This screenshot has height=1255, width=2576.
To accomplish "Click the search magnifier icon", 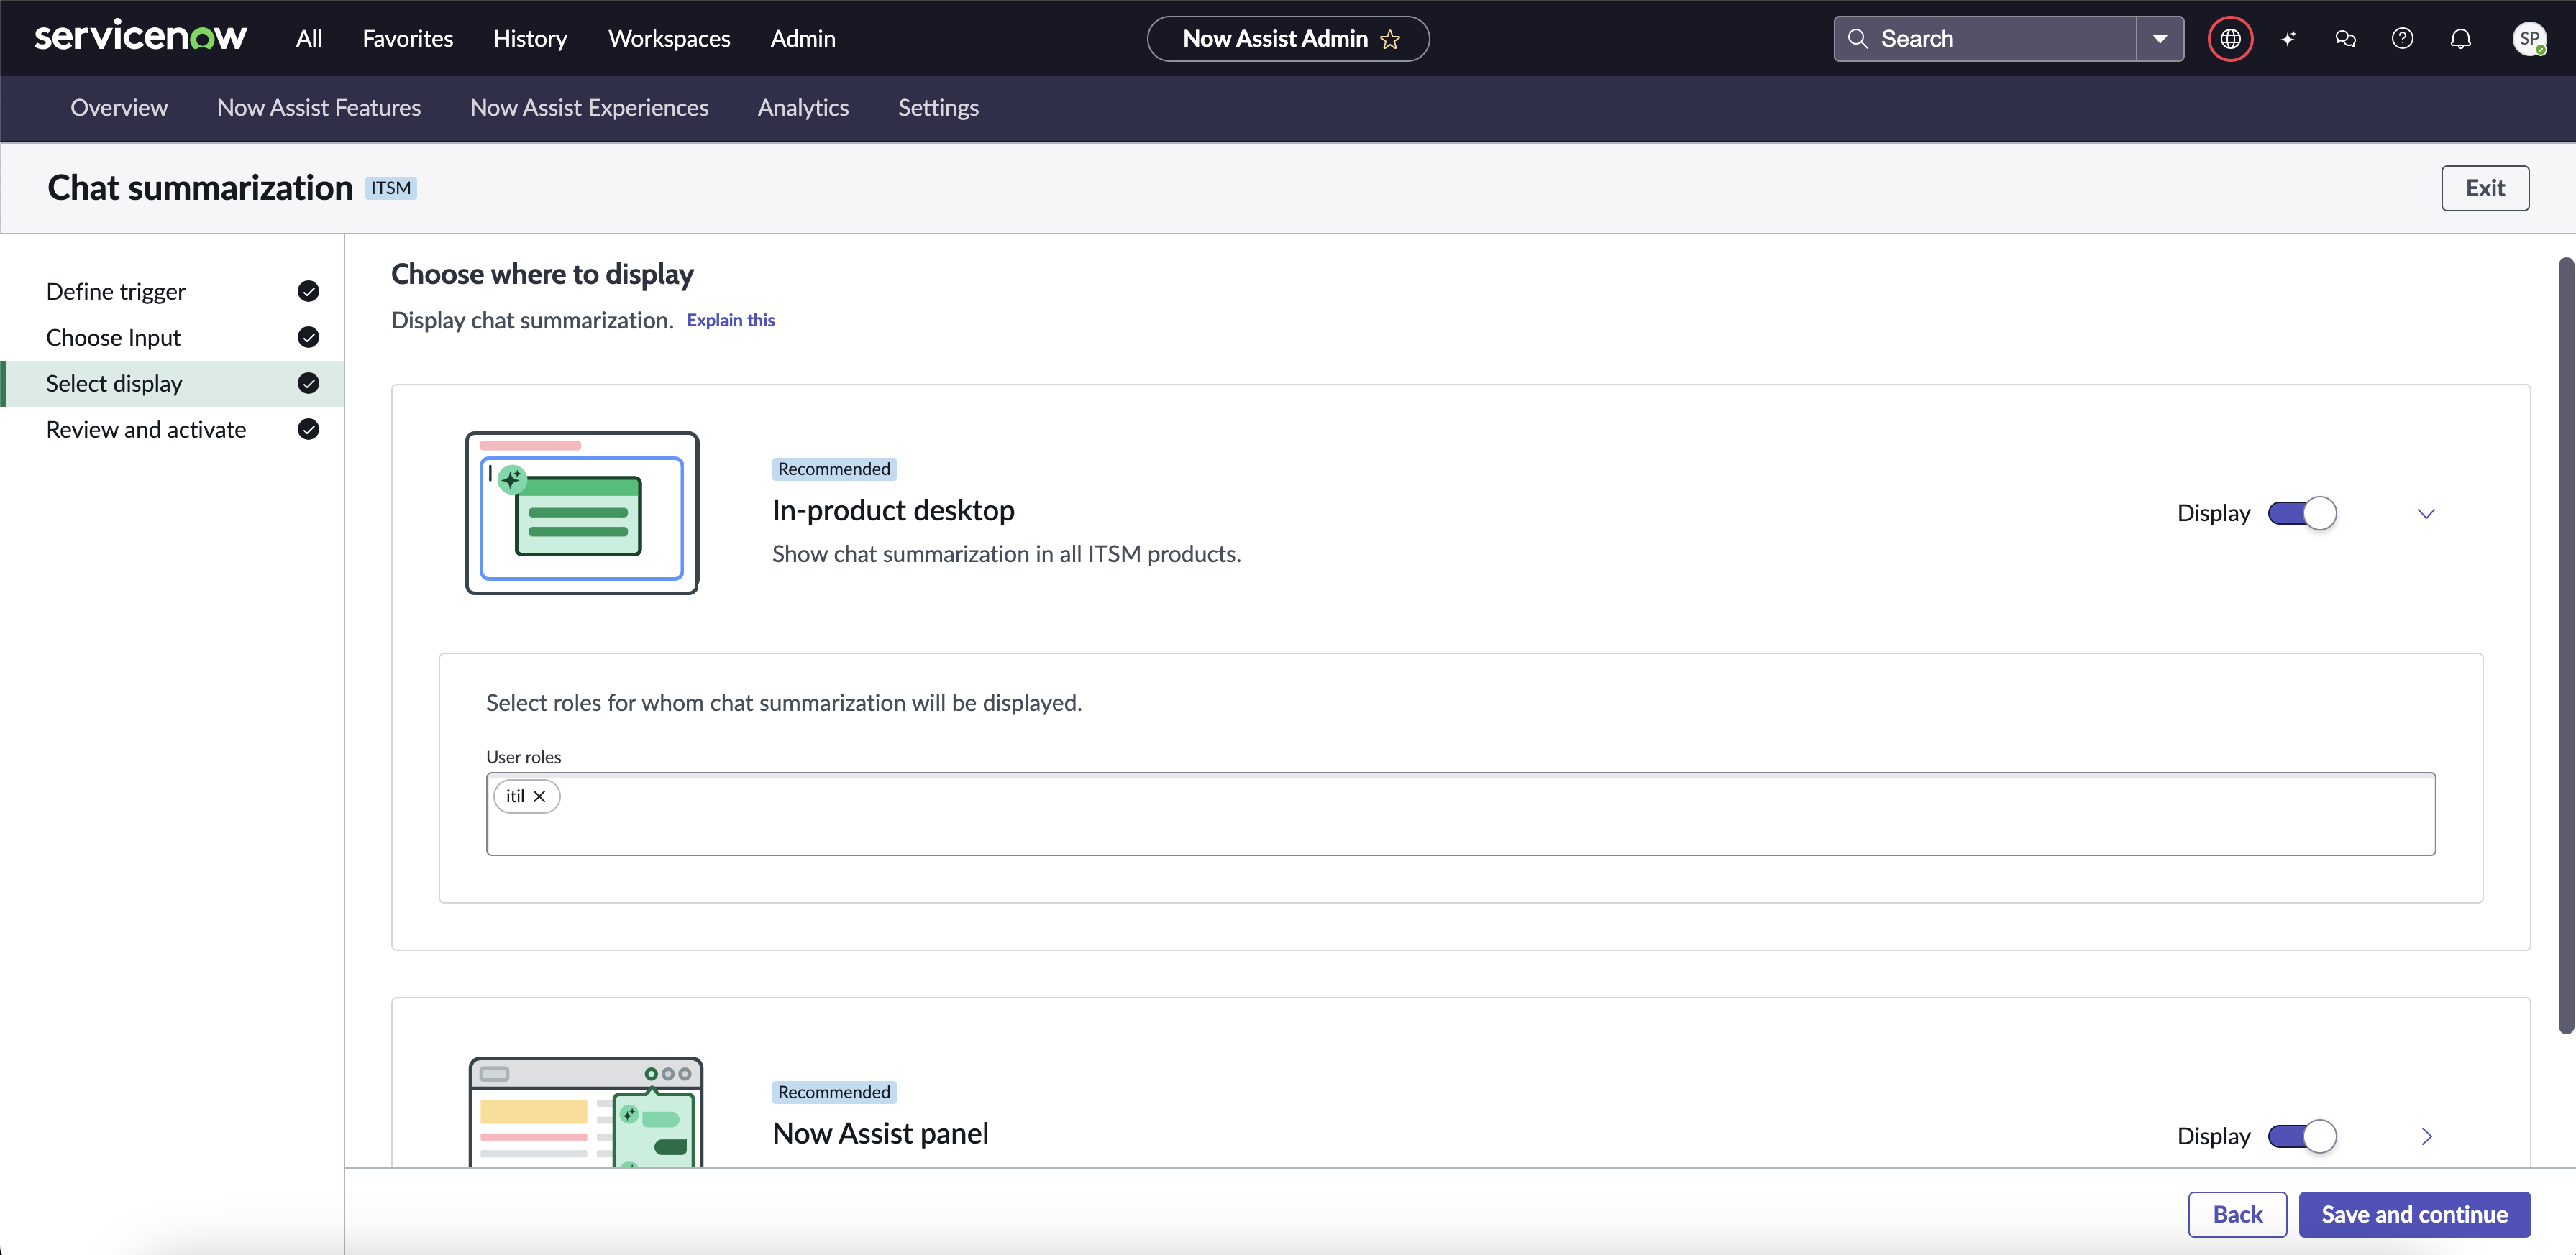I will point(1858,39).
